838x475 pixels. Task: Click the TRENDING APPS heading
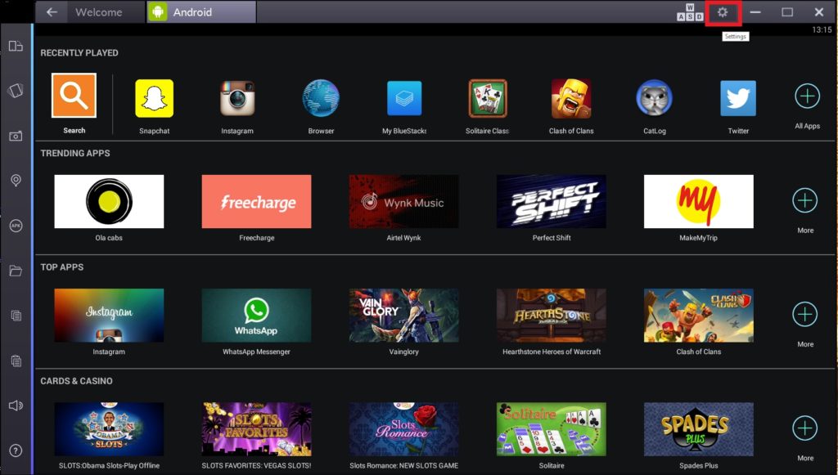click(75, 153)
